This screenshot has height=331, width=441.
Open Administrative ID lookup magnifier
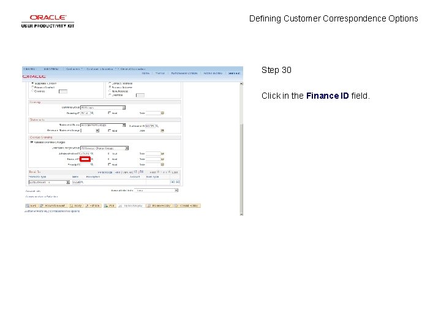click(x=92, y=154)
